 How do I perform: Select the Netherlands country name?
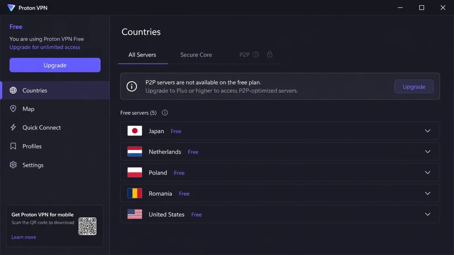tap(165, 152)
